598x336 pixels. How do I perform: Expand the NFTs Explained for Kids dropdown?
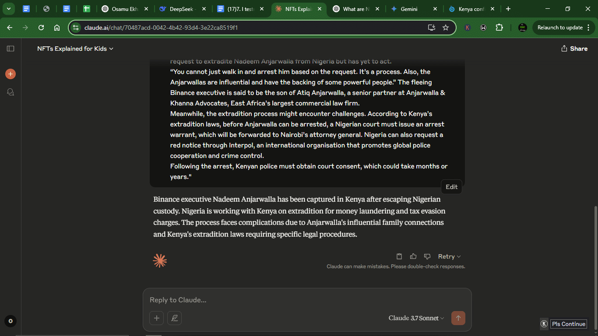(x=75, y=49)
